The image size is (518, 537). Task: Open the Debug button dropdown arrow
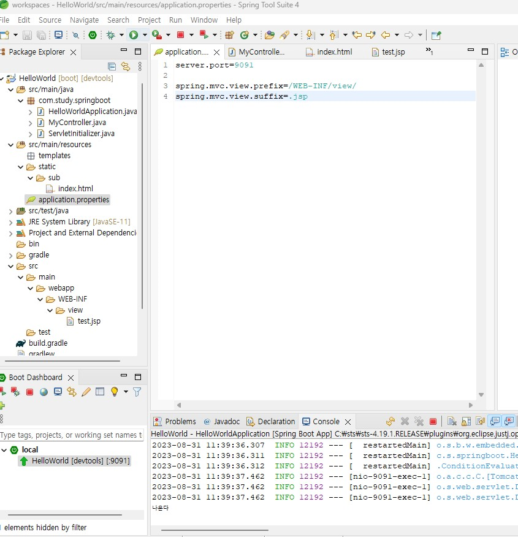pos(121,35)
